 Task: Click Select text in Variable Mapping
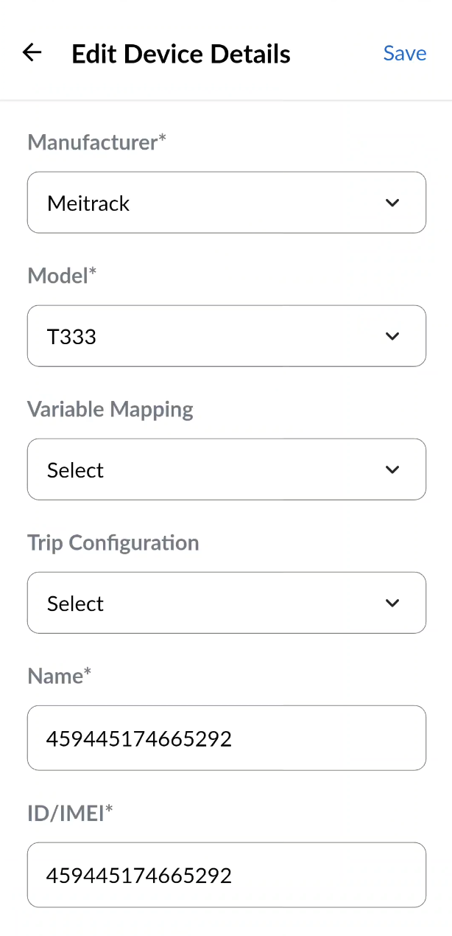click(x=75, y=470)
